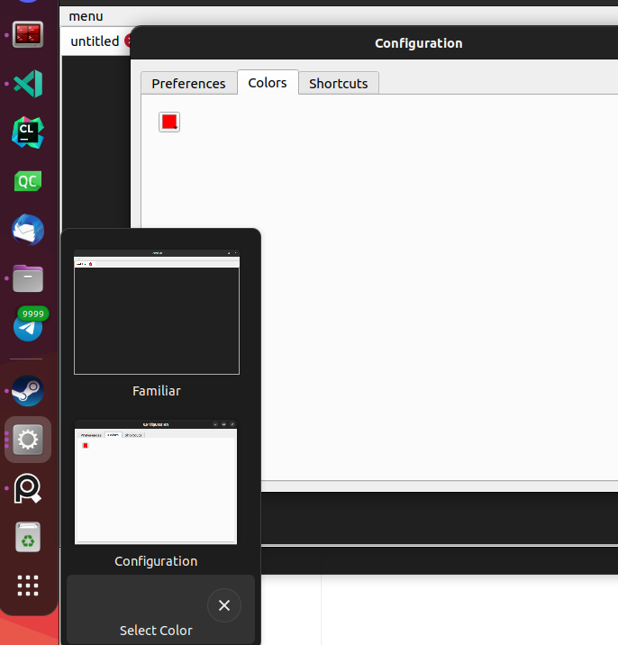Open the Files manager dock icon
This screenshot has width=618, height=645.
28,278
